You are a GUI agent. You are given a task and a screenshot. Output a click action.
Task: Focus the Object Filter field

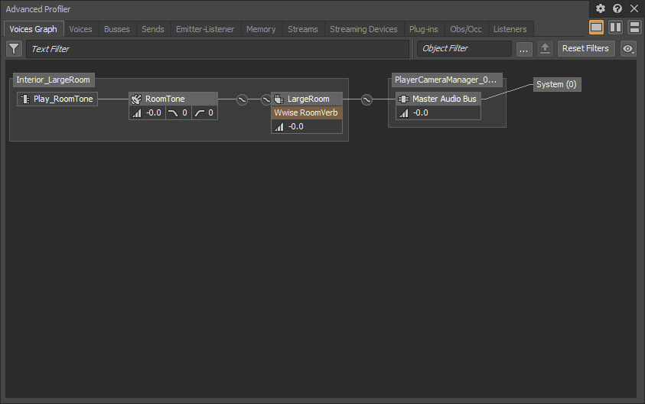click(464, 48)
